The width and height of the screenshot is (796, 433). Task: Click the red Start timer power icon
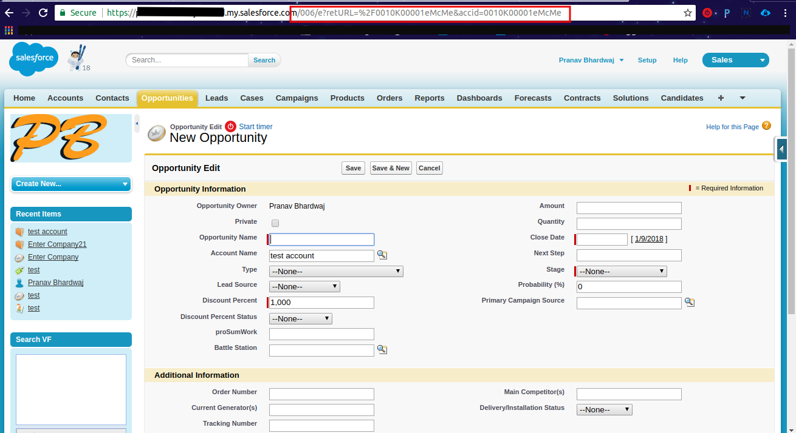point(230,127)
